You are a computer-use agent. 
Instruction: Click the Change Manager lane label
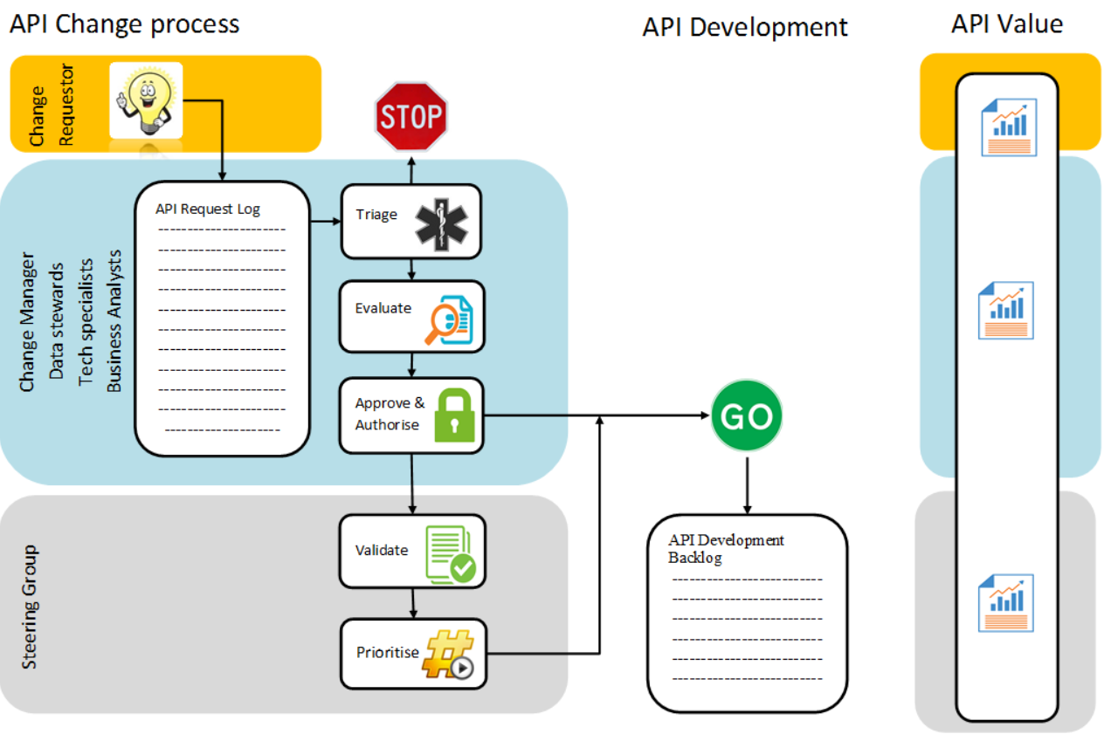pos(27,323)
